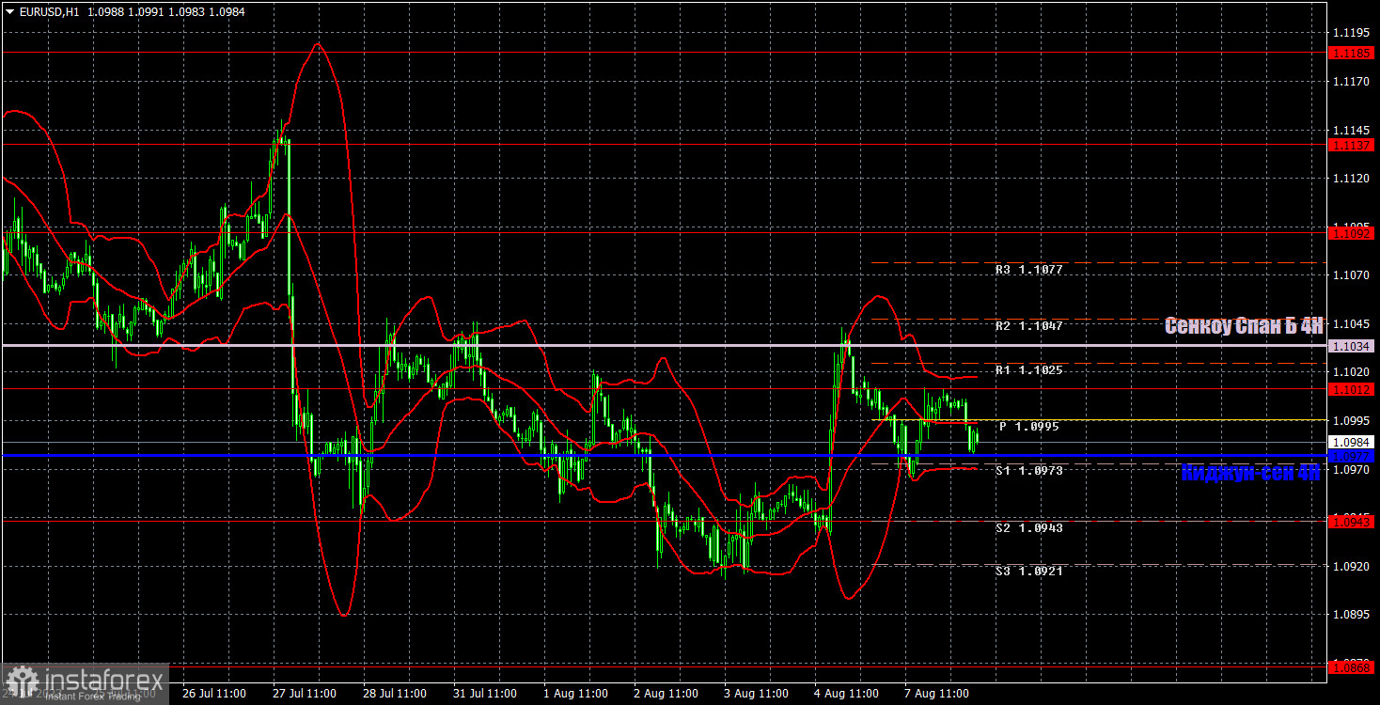
Task: Click the 1.1195 price scale value
Action: click(x=1351, y=33)
